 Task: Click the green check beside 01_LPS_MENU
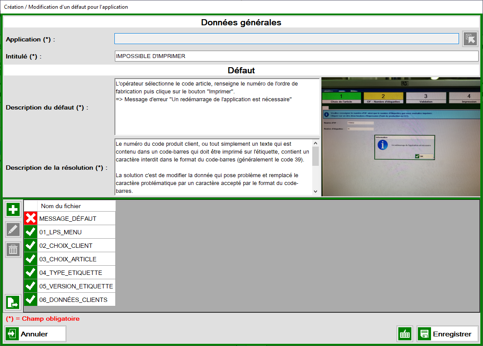tap(31, 232)
